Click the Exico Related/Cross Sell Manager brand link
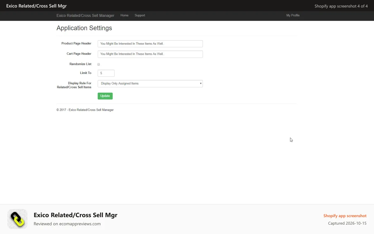 click(85, 15)
